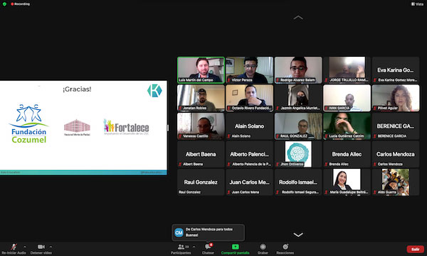Toggle the Re-iniciar Audio microphone

(14, 247)
